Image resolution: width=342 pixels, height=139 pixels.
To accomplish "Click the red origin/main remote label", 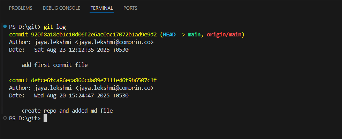I will click(225, 35).
